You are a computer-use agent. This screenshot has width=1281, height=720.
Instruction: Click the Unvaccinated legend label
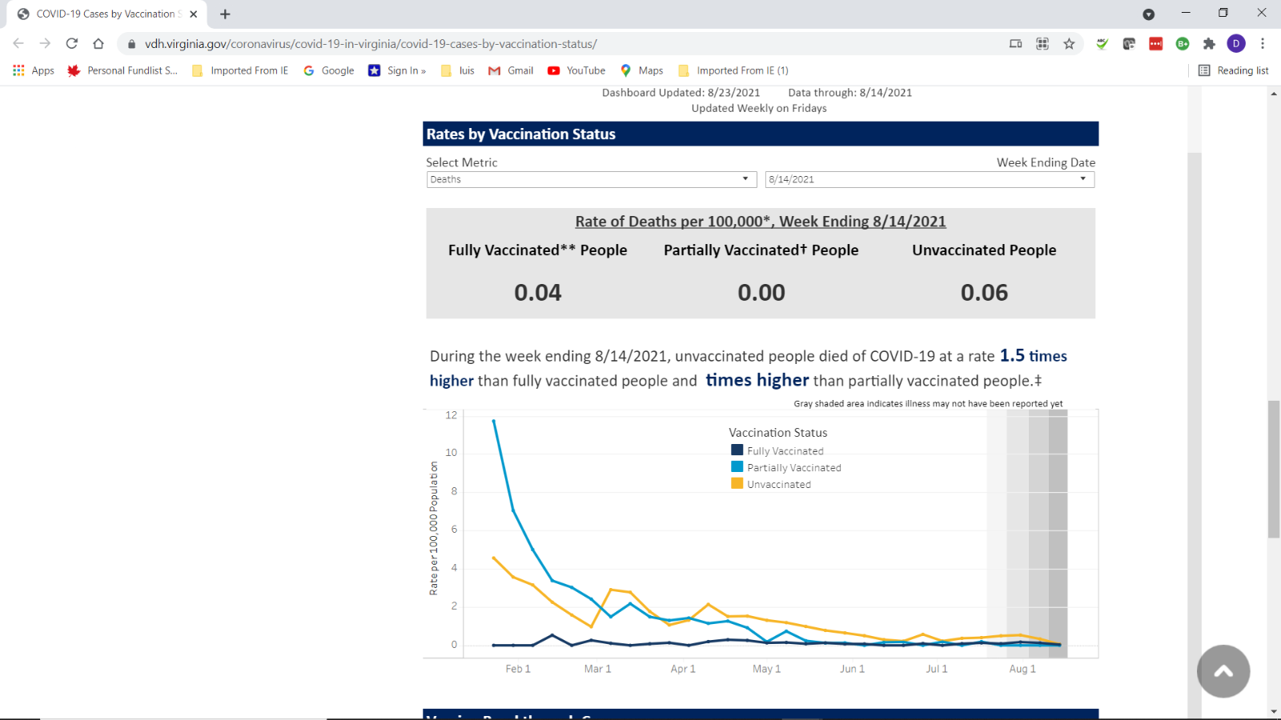click(779, 485)
